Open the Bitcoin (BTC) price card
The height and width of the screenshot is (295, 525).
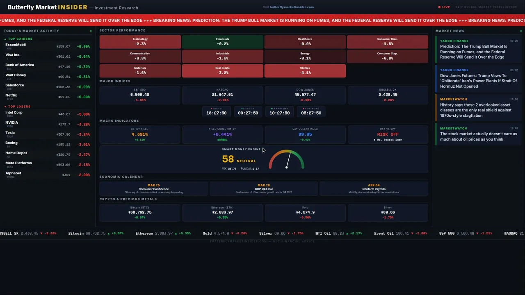[139, 213]
